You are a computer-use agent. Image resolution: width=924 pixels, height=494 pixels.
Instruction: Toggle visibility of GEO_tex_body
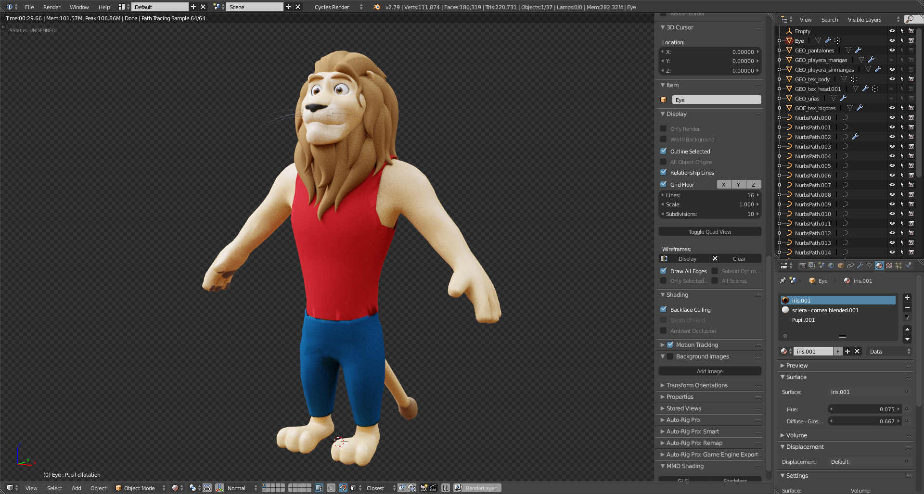892,79
